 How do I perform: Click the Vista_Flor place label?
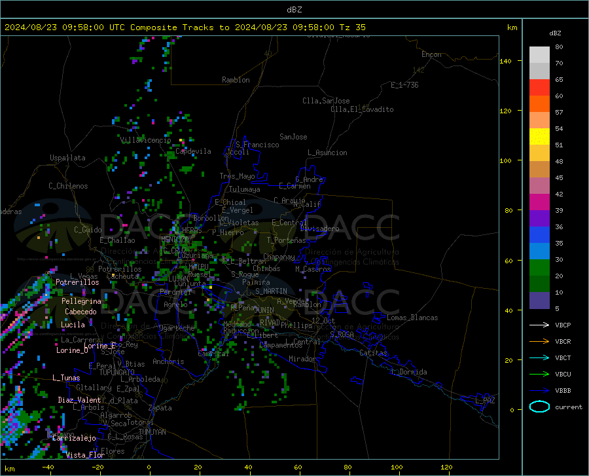point(85,455)
